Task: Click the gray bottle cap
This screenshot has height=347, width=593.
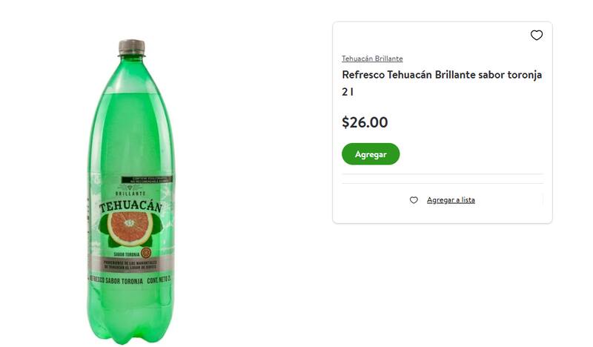Action: [131, 47]
